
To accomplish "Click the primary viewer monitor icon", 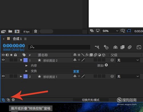I will coord(97,31).
